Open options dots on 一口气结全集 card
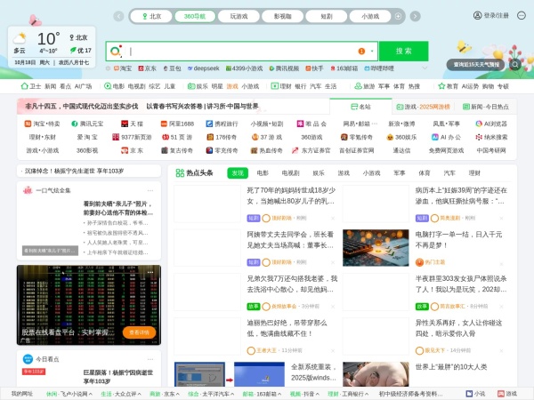This screenshot has width=534, height=400. point(150,190)
